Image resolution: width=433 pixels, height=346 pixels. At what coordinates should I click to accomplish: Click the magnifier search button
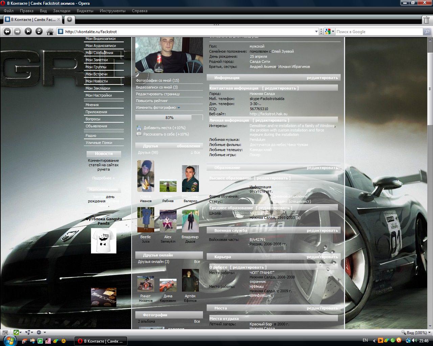click(x=427, y=31)
